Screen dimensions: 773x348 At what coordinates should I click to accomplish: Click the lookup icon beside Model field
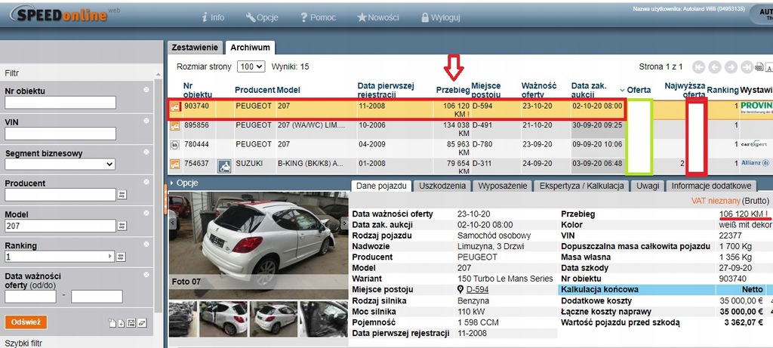(x=122, y=226)
